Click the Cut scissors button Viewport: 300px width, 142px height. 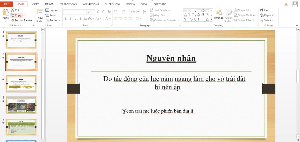coord(15,10)
